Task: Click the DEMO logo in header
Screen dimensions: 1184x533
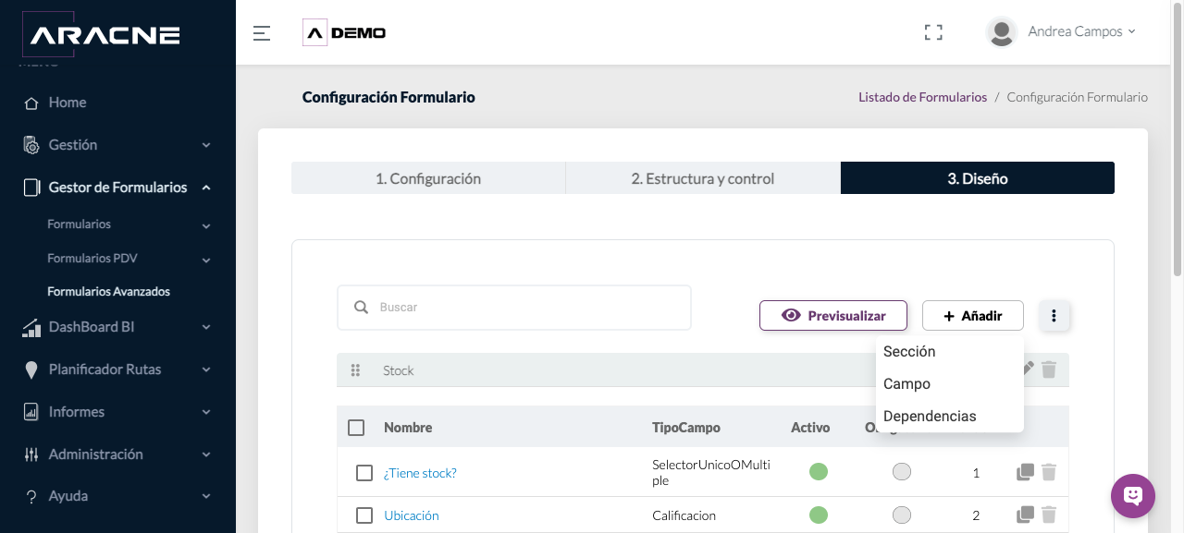Action: 344,33
